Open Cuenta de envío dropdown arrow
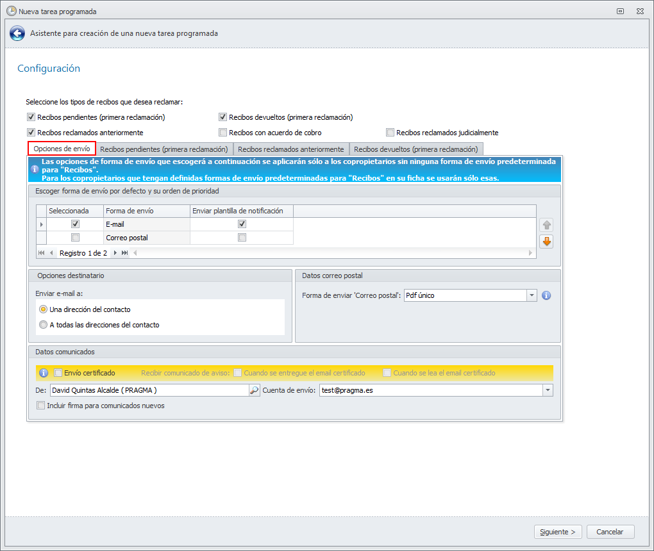The width and height of the screenshot is (654, 551). click(x=548, y=390)
